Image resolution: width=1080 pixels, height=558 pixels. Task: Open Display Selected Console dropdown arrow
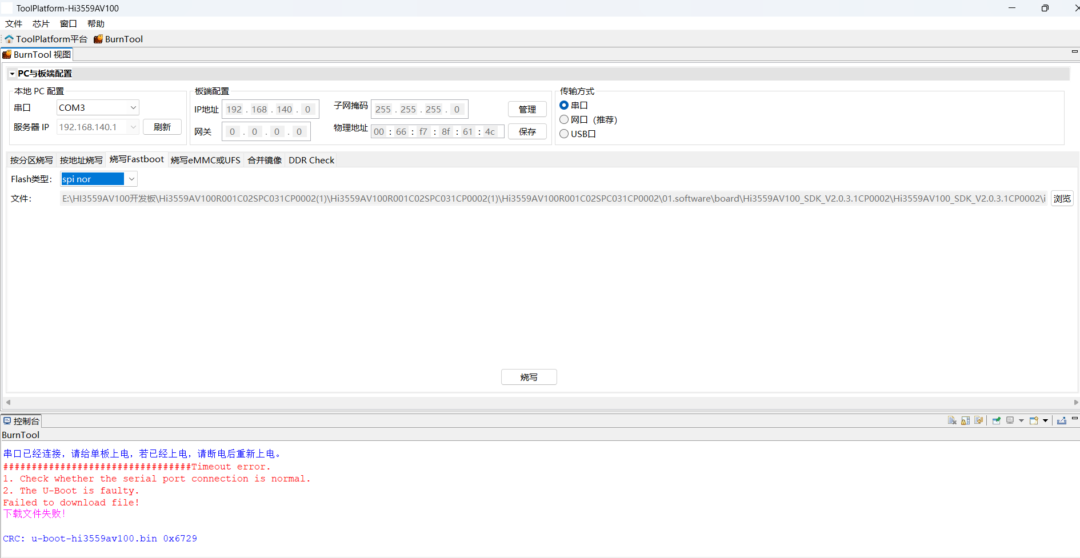pos(1021,421)
